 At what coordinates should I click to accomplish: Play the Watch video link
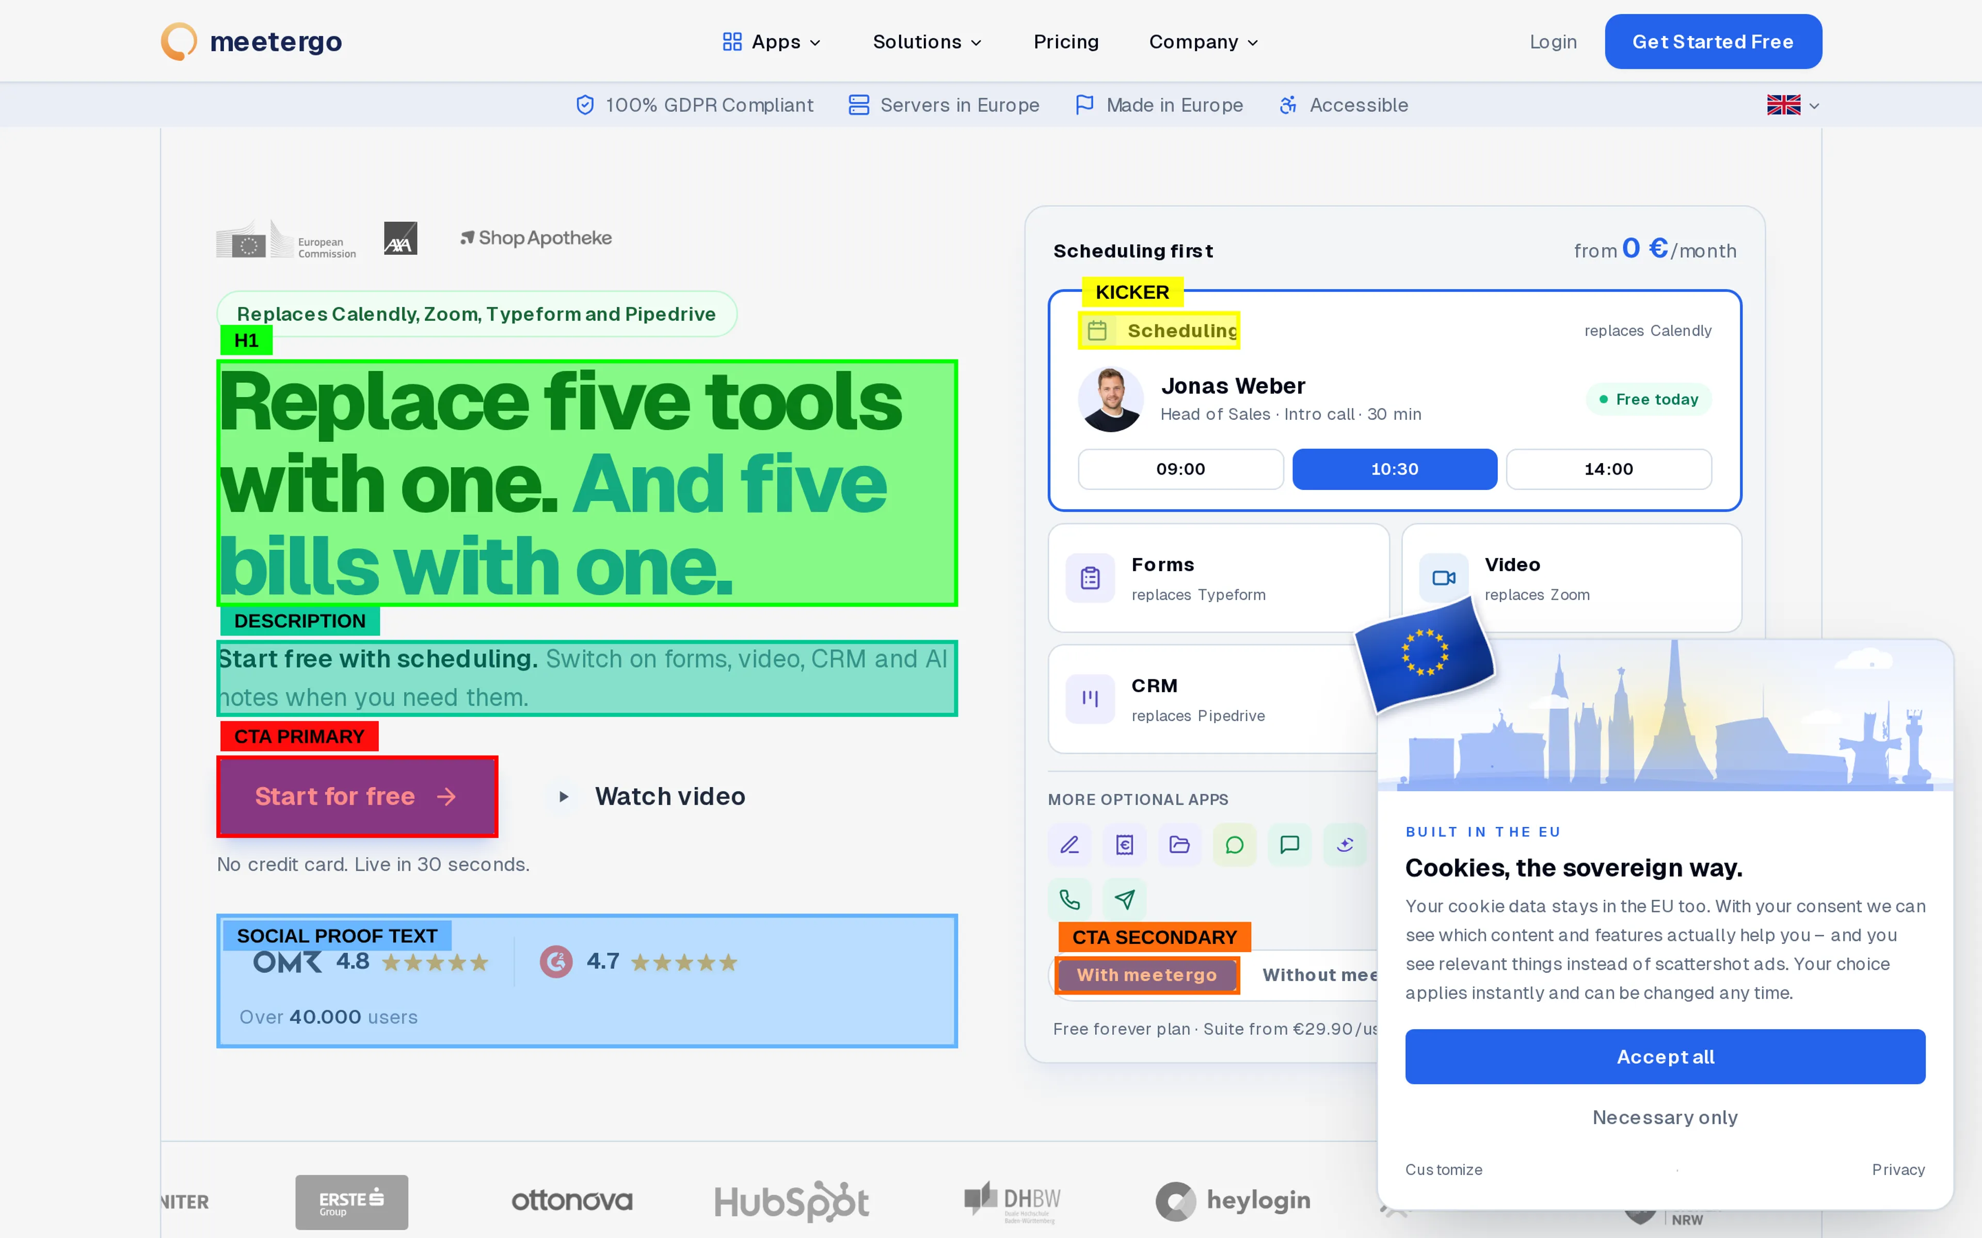pos(647,796)
